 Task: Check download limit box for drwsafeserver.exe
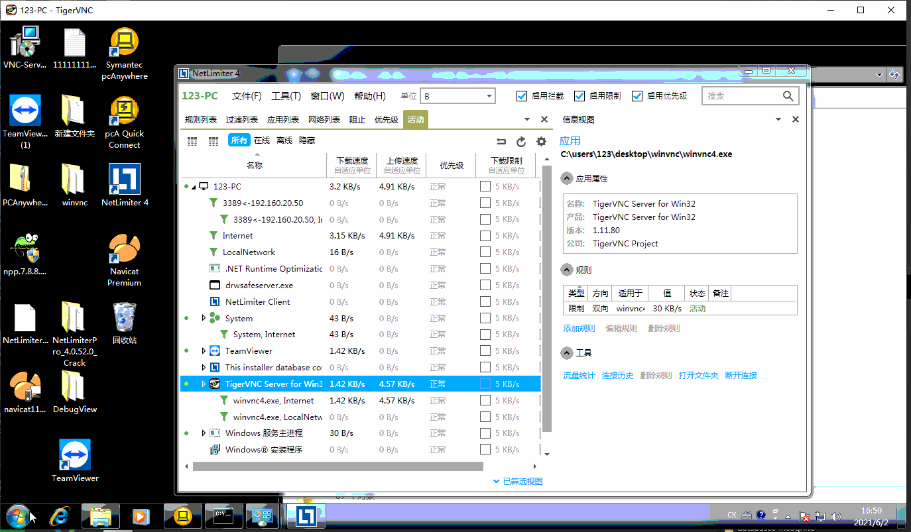[485, 285]
